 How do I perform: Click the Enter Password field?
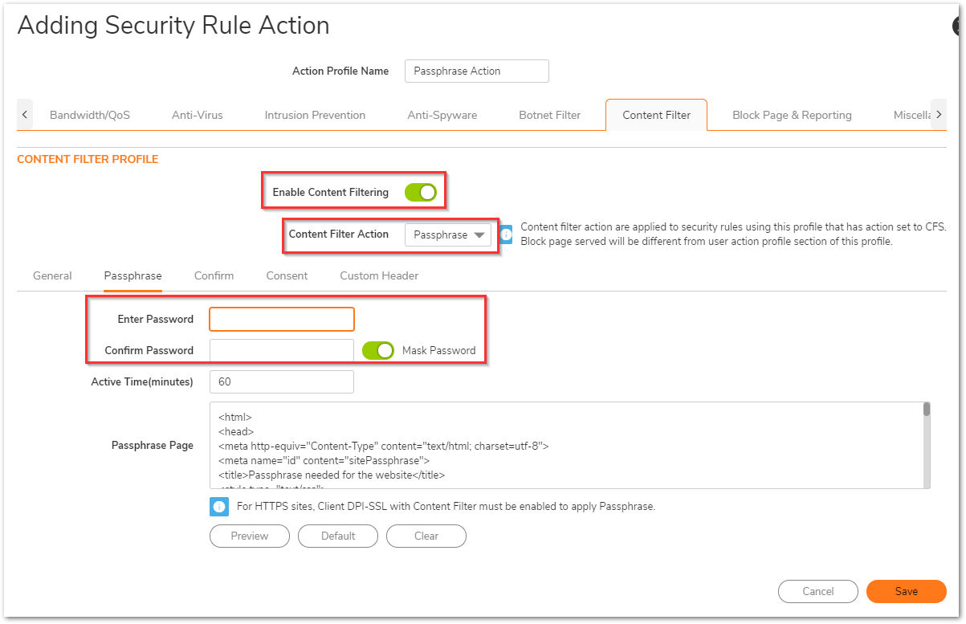coord(282,319)
